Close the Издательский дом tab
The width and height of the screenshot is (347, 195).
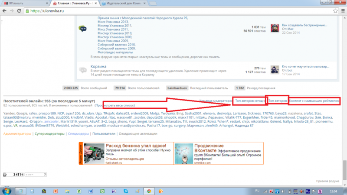pyautogui.click(x=144, y=3)
